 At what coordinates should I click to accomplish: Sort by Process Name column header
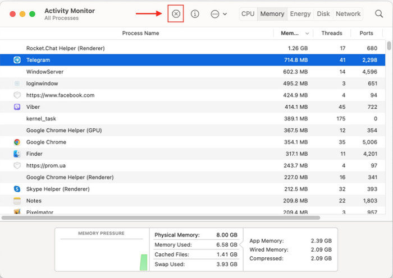140,33
